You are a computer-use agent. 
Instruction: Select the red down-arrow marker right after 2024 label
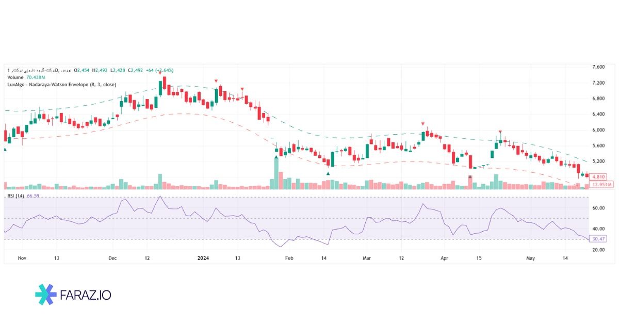point(216,81)
